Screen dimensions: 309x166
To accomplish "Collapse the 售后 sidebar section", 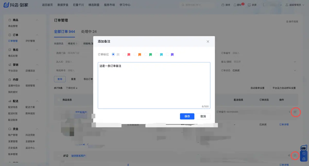I will (37, 50).
